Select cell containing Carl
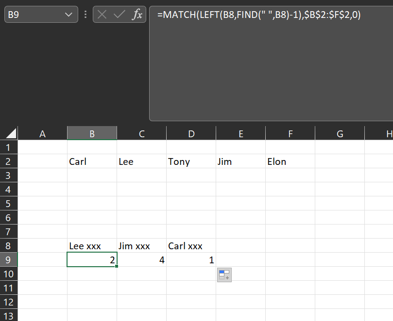Image resolution: width=393 pixels, height=321 pixels. coord(92,161)
